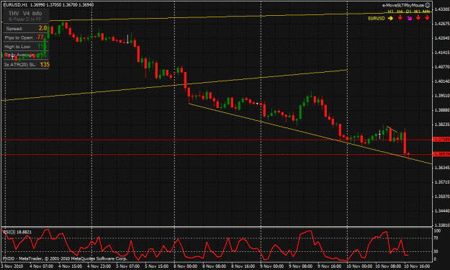Click the RSI 30 level on scale

436,251
